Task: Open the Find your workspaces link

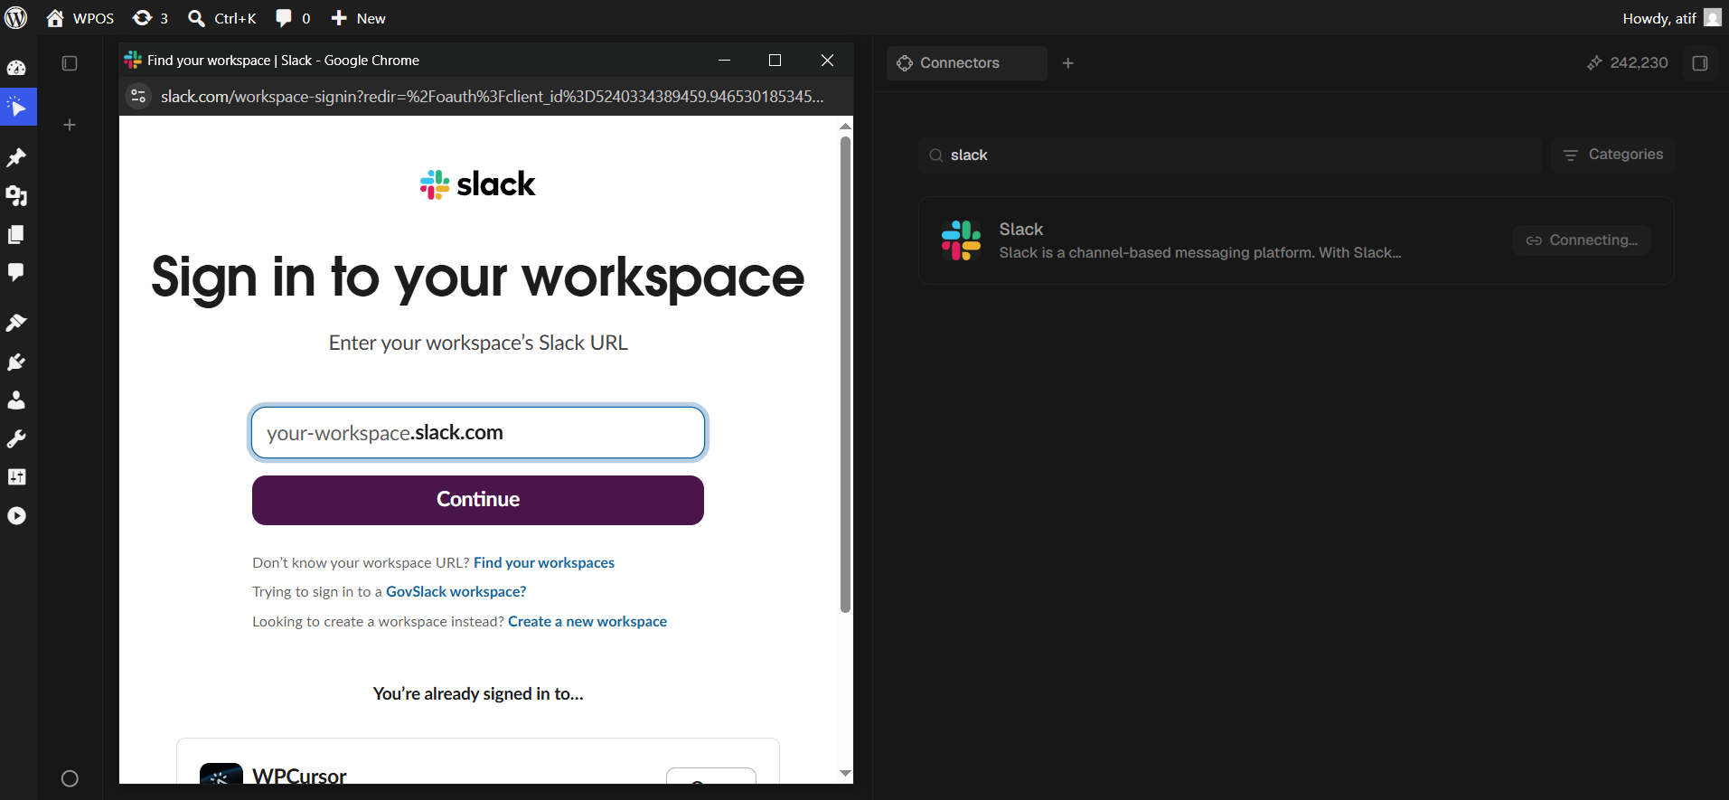Action: (544, 562)
